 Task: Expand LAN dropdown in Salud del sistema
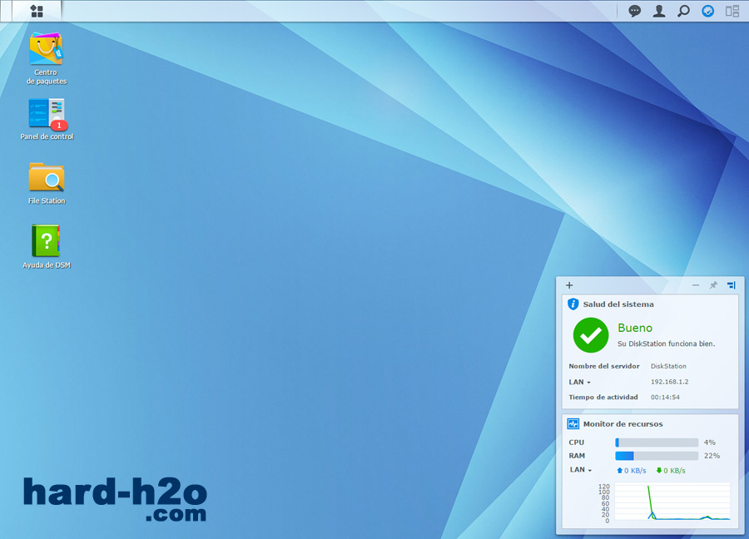[x=579, y=382]
